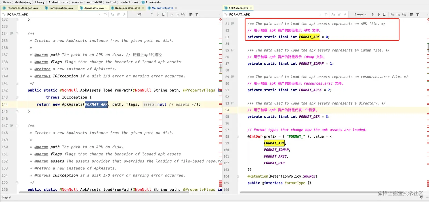The height and width of the screenshot is (202, 429).
Task: Toggle Words option in right find bar
Action: (339, 14)
